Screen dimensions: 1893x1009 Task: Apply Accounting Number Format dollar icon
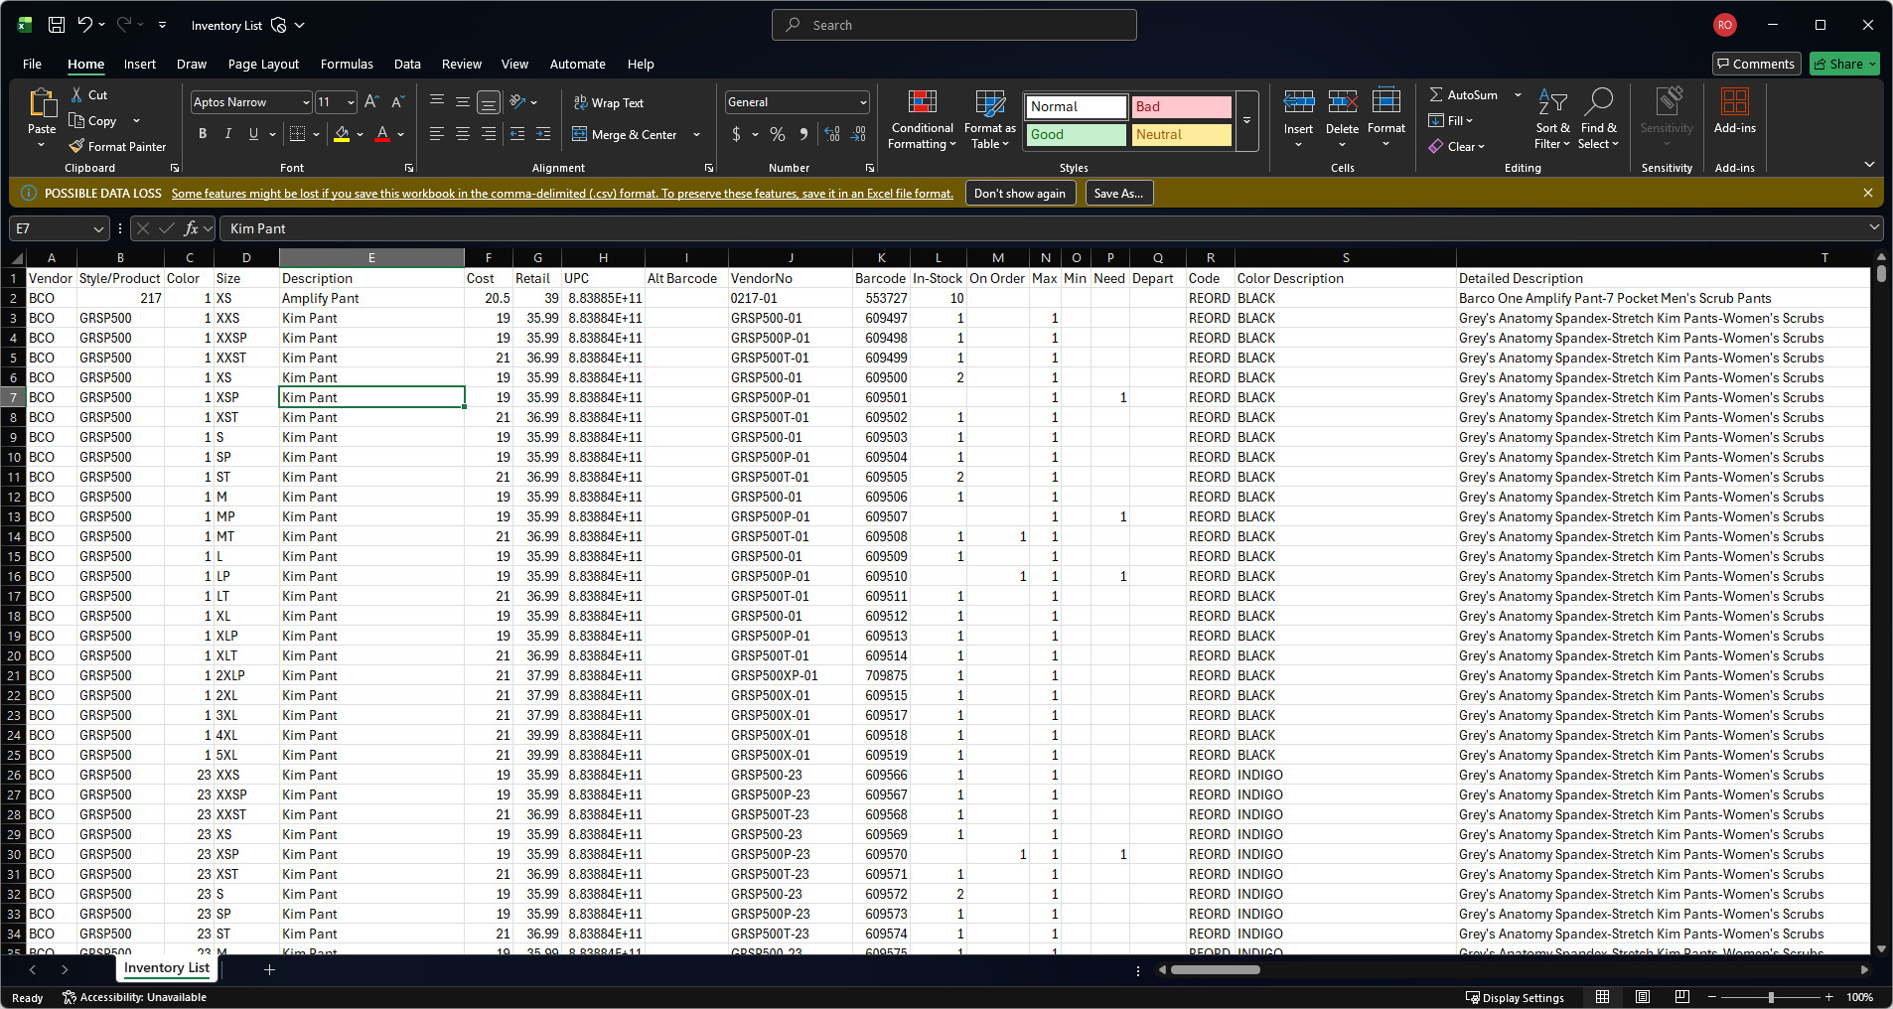click(736, 134)
